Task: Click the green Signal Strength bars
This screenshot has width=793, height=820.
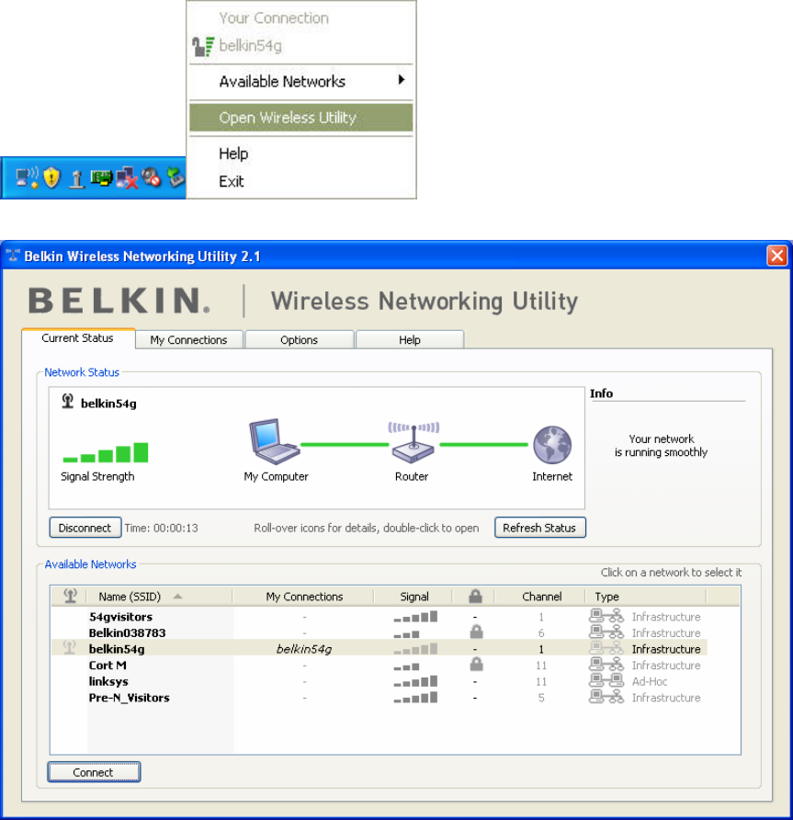Action: [x=105, y=452]
